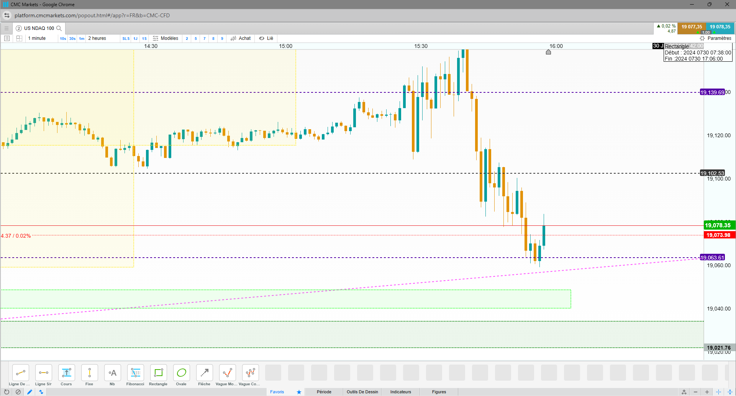This screenshot has height=396, width=736.
Task: Toggle the Lié linked chart eye option
Action: pos(266,38)
